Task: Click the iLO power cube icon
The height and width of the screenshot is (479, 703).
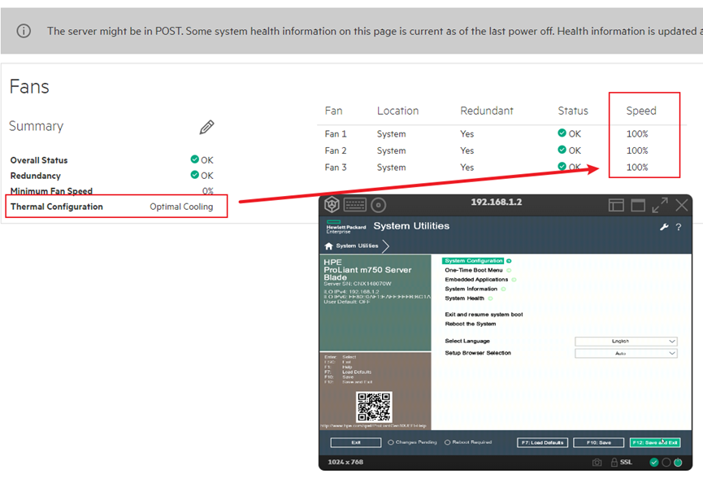Action: [x=332, y=205]
